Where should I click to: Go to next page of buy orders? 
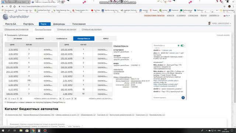tap(72, 99)
